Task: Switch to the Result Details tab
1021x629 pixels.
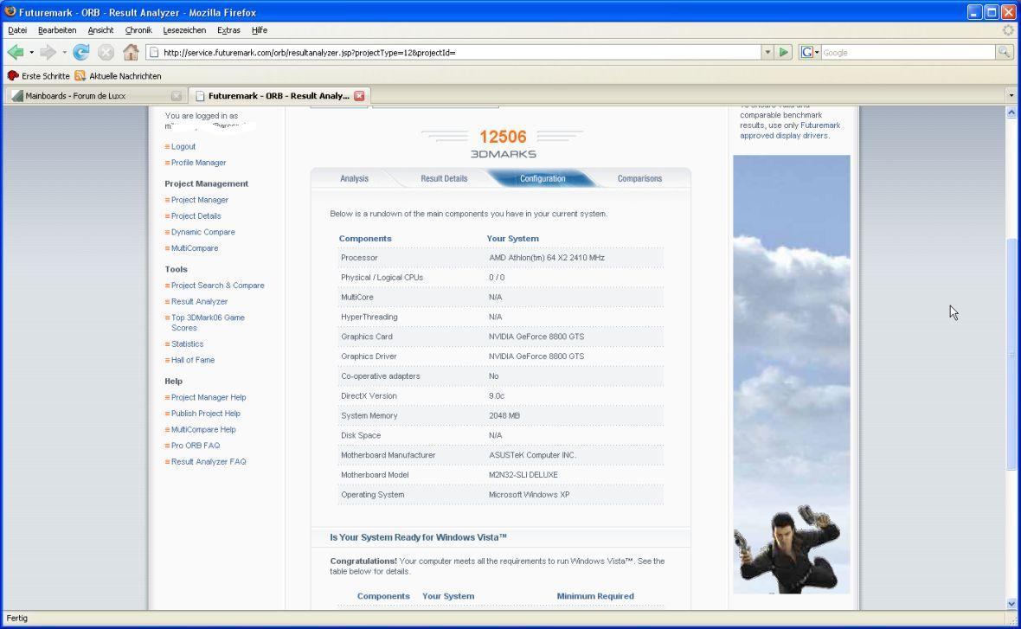Action: coord(444,178)
